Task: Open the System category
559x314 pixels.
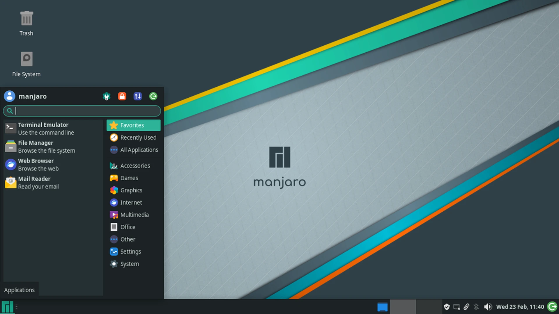Action: (134, 264)
